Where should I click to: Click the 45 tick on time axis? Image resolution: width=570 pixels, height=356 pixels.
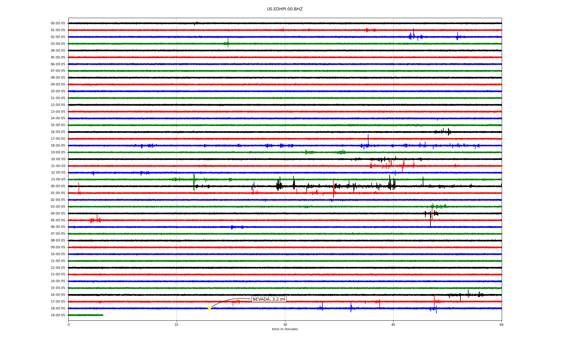coord(393,325)
